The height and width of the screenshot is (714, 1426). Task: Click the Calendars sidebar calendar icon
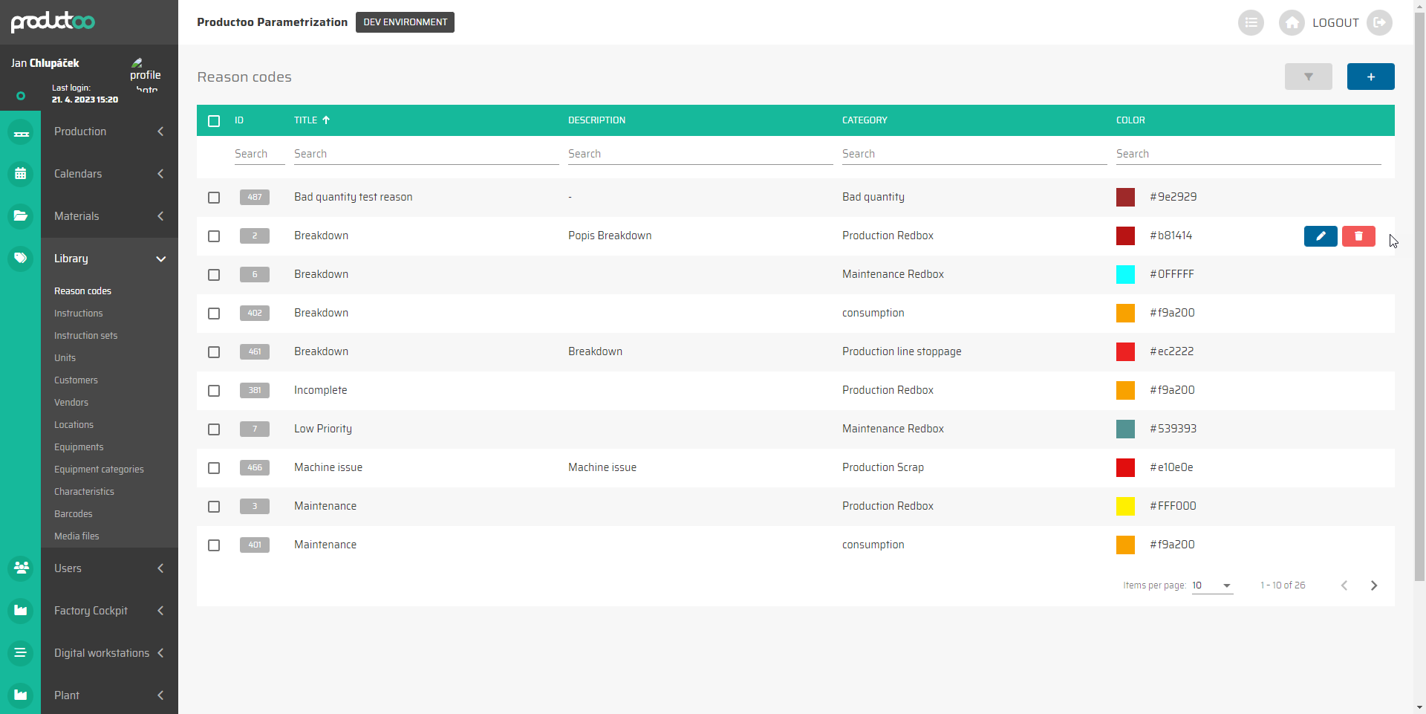[x=21, y=174]
